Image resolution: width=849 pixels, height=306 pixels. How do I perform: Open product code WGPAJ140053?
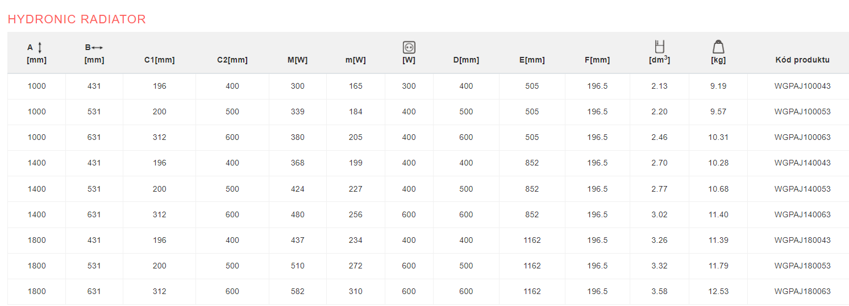pyautogui.click(x=802, y=189)
